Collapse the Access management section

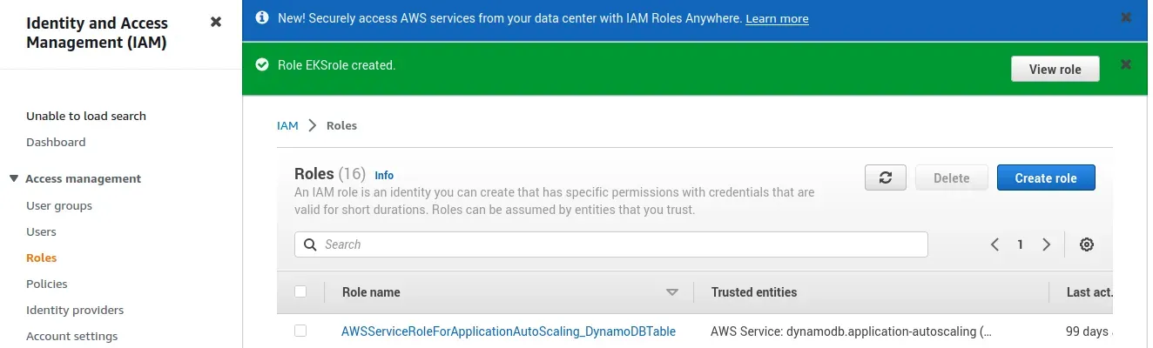pos(14,178)
